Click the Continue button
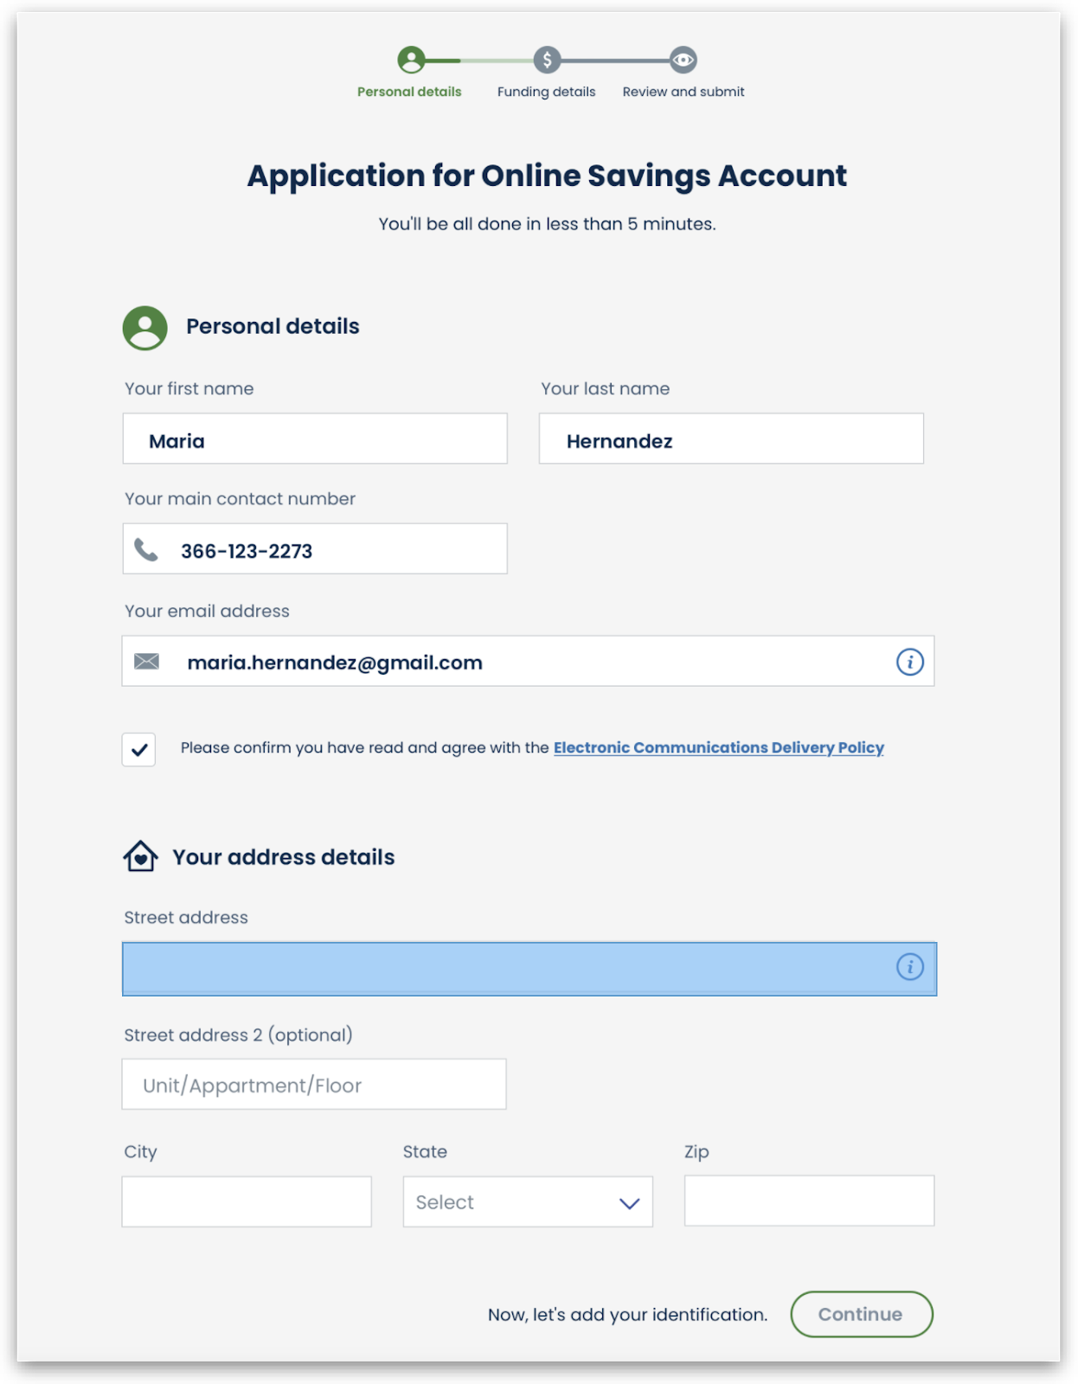The width and height of the screenshot is (1078, 1384). (862, 1314)
